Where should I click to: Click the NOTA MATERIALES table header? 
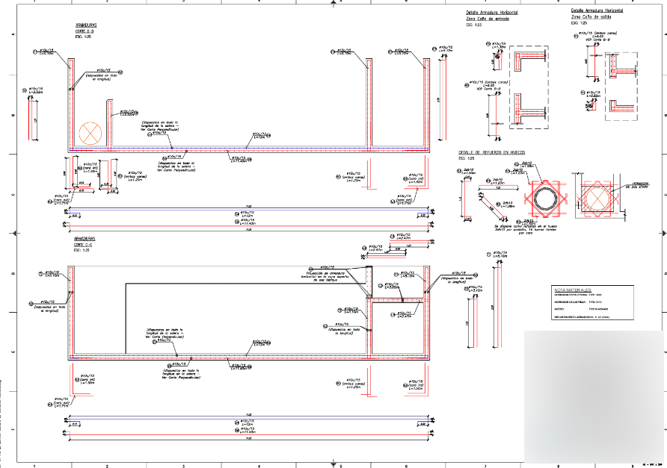pos(573,289)
